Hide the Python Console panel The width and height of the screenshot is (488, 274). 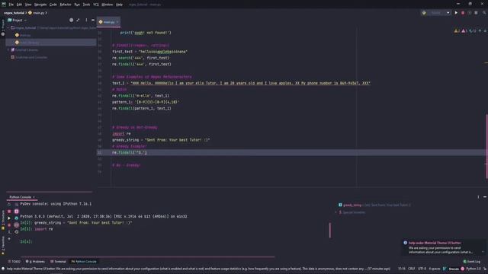click(485, 197)
